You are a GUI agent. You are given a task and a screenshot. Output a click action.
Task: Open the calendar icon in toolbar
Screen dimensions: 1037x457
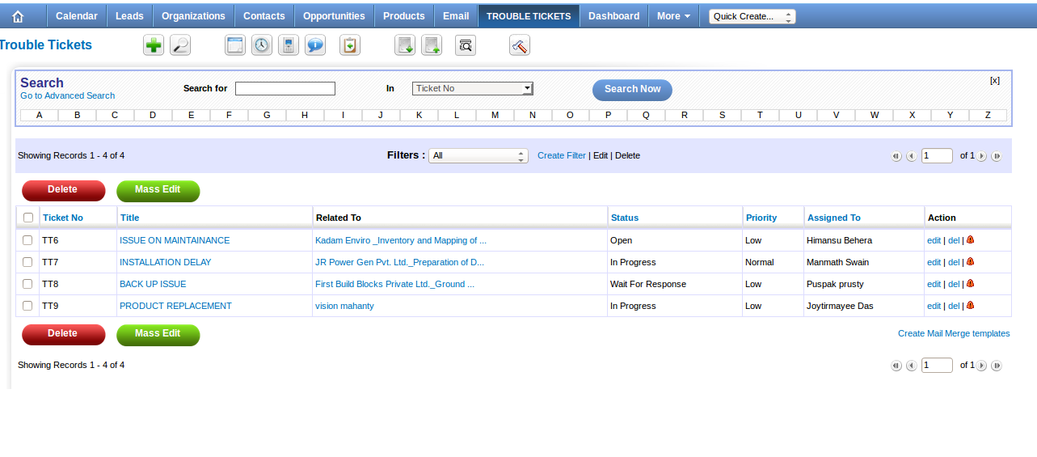click(x=235, y=45)
